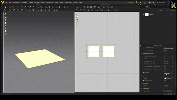Image resolution: width=177 pixels, height=100 pixels.
Task: Collapse the Arrangement section
Action: [x=142, y=88]
